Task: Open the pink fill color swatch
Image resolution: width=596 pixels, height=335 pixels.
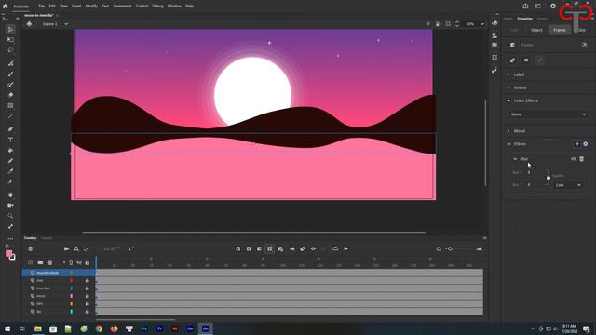Action: (x=8, y=254)
